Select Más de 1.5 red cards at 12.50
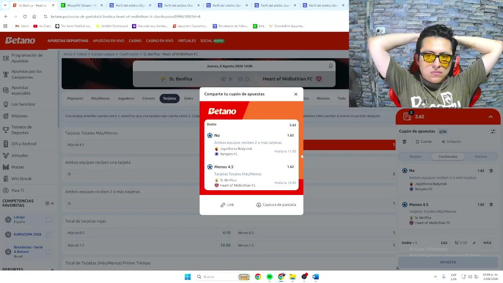 pyautogui.click(x=149, y=245)
